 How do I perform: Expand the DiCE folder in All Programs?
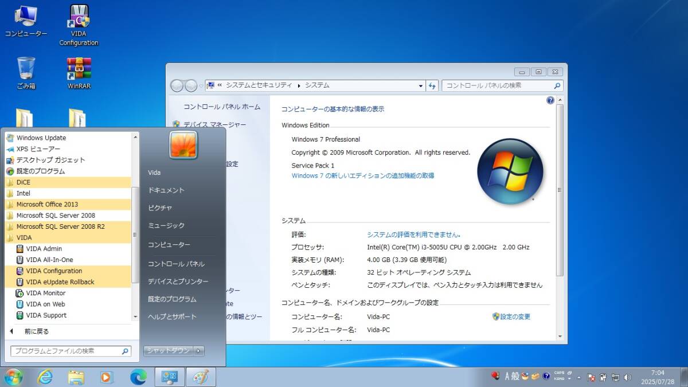pyautogui.click(x=68, y=182)
